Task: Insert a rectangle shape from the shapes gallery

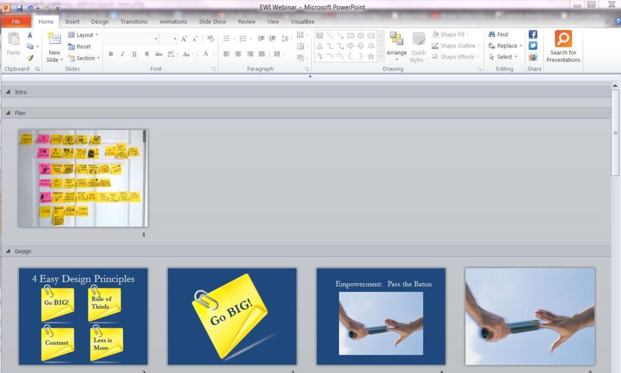Action: 351,35
